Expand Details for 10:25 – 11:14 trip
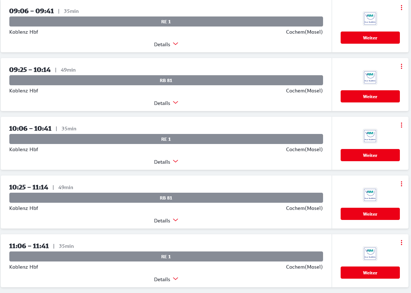411x293 pixels. pyautogui.click(x=166, y=221)
